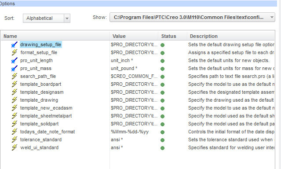The width and height of the screenshot is (281, 169).
Task: Click the lightning icon beside template_boardpart
Action: coord(15,84)
